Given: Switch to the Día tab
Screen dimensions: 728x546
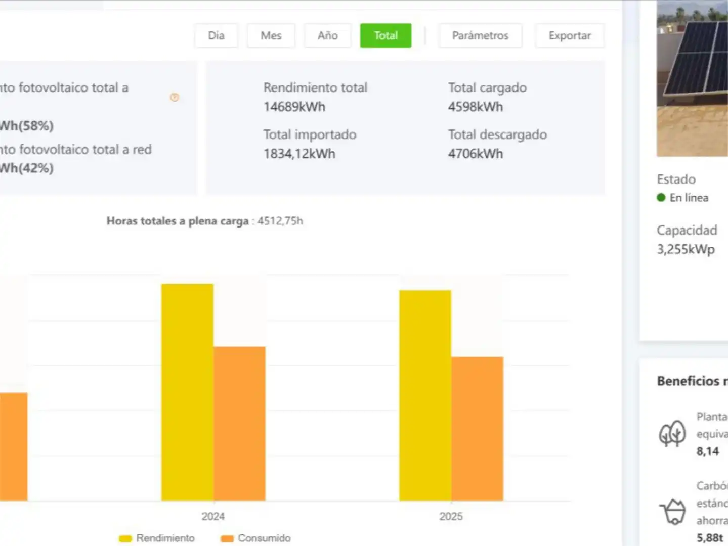Looking at the screenshot, I should pyautogui.click(x=216, y=36).
